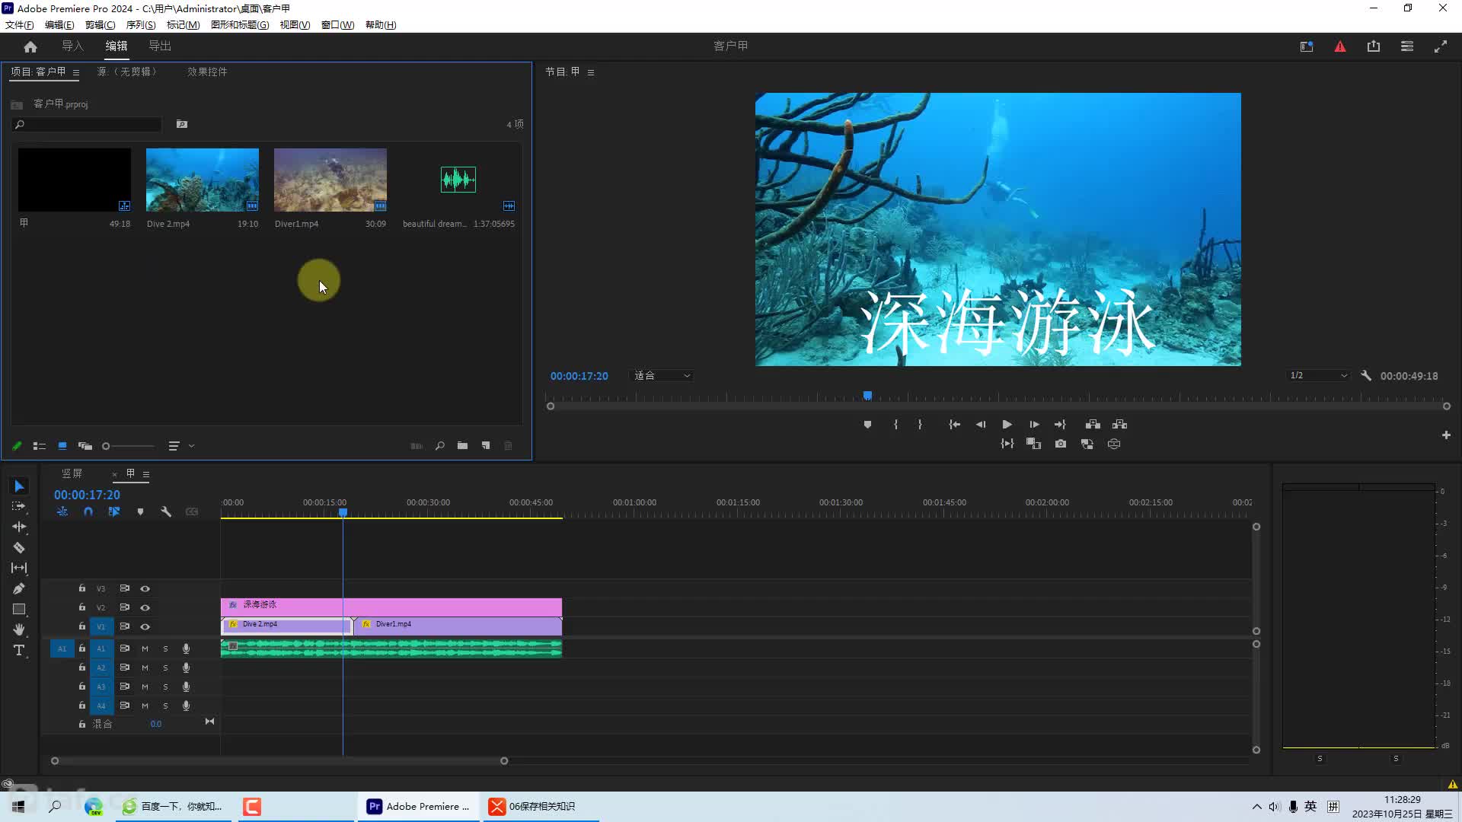Open the 序列(S) menu

[x=140, y=25]
